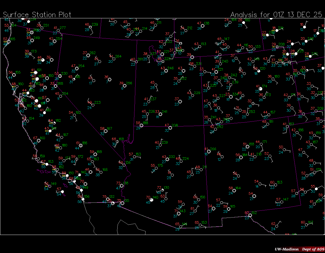This screenshot has width=325, height=253.
Task: Pick the station circle reporting 58 and 188
Action: [x=141, y=125]
